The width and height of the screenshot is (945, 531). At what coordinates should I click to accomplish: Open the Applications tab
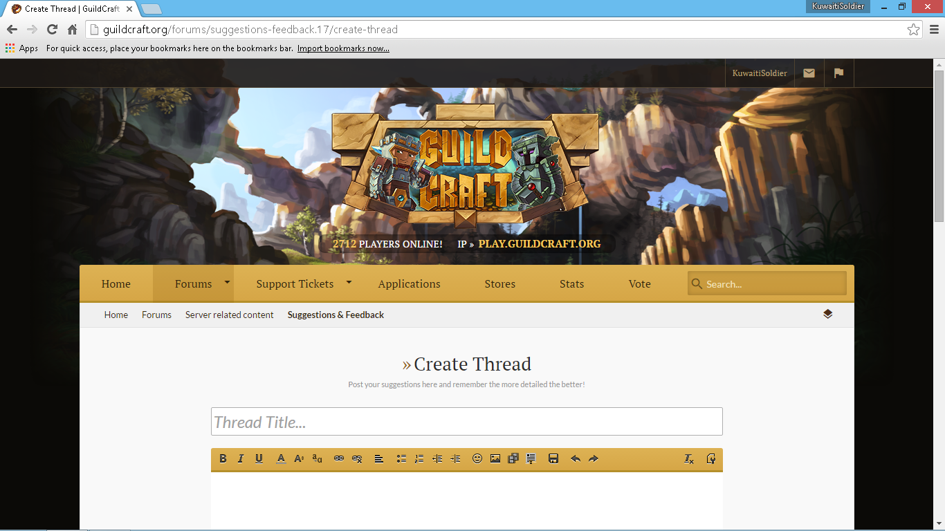tap(409, 283)
